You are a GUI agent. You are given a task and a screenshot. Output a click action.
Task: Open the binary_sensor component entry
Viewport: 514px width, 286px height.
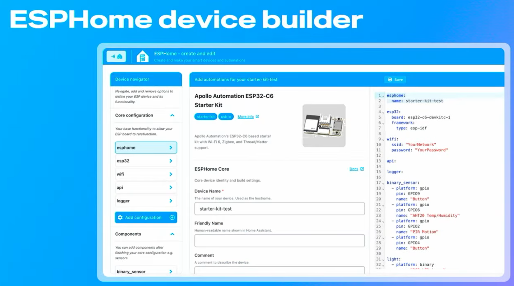point(146,271)
